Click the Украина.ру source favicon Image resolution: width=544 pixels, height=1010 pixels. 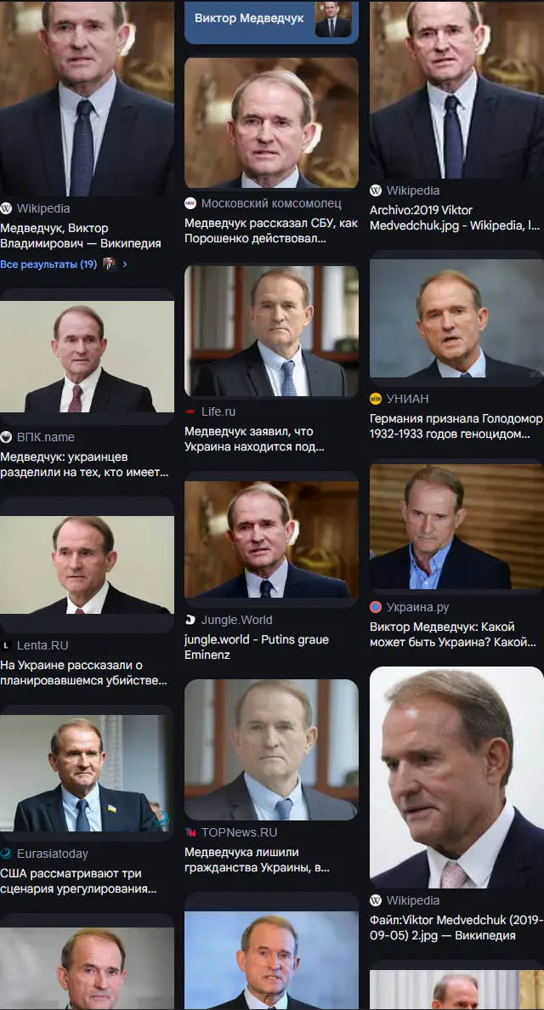(x=376, y=607)
